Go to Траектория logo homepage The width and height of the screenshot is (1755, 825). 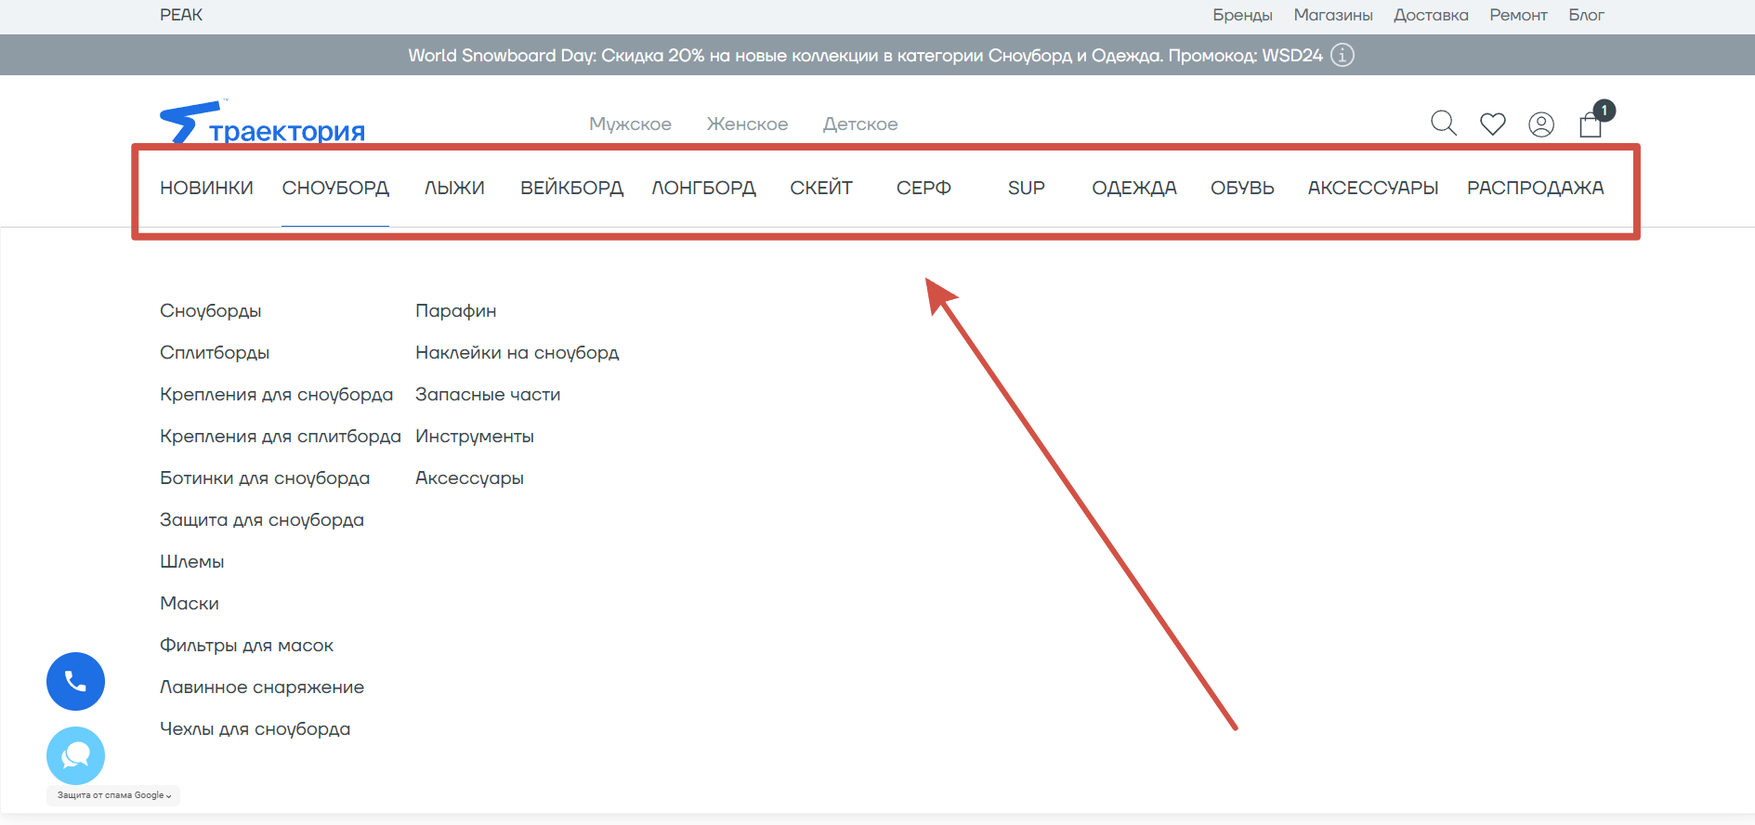click(x=262, y=124)
